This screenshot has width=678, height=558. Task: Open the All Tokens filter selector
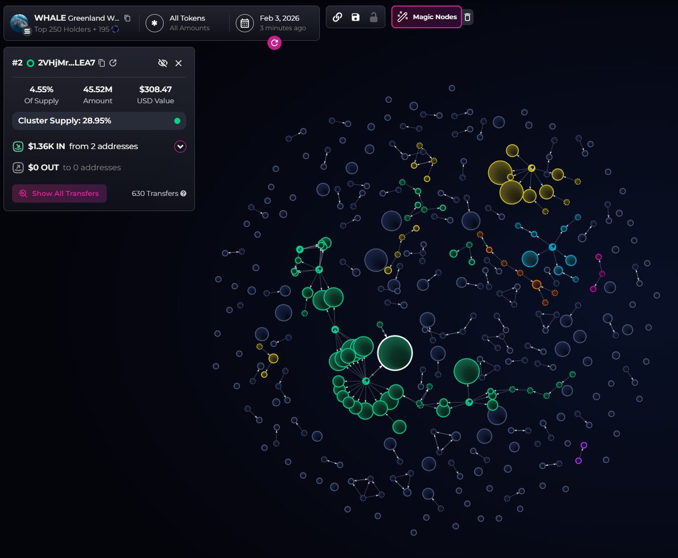(188, 23)
